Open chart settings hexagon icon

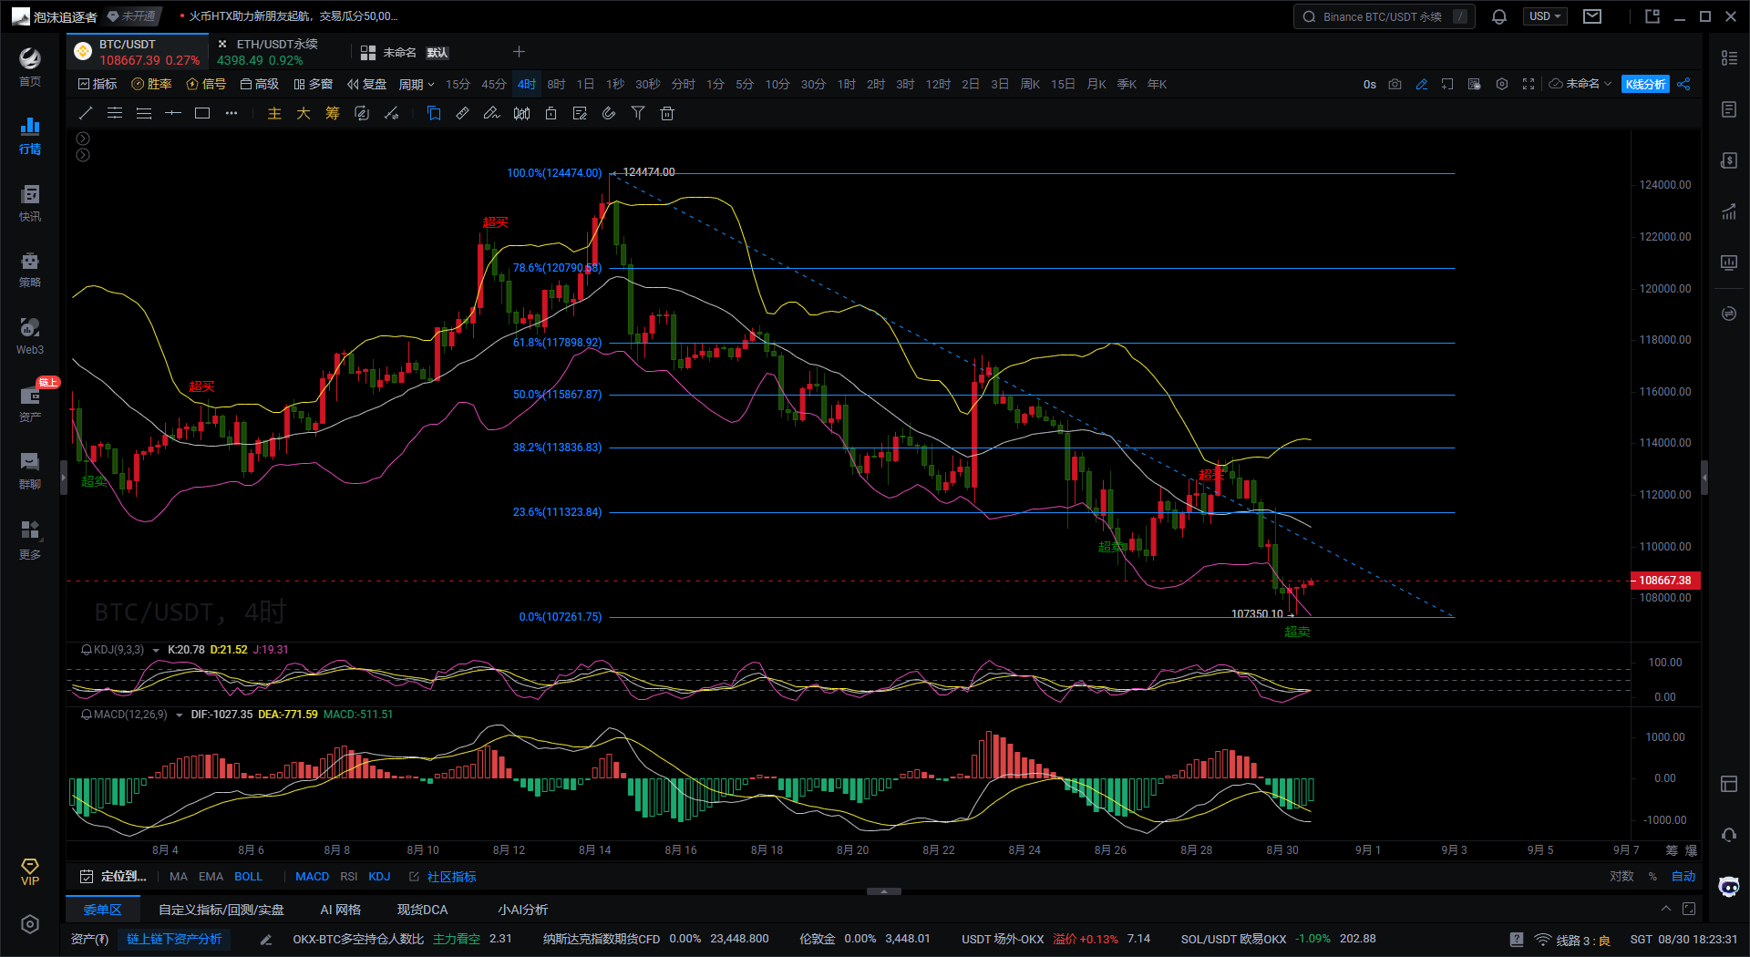click(1502, 84)
